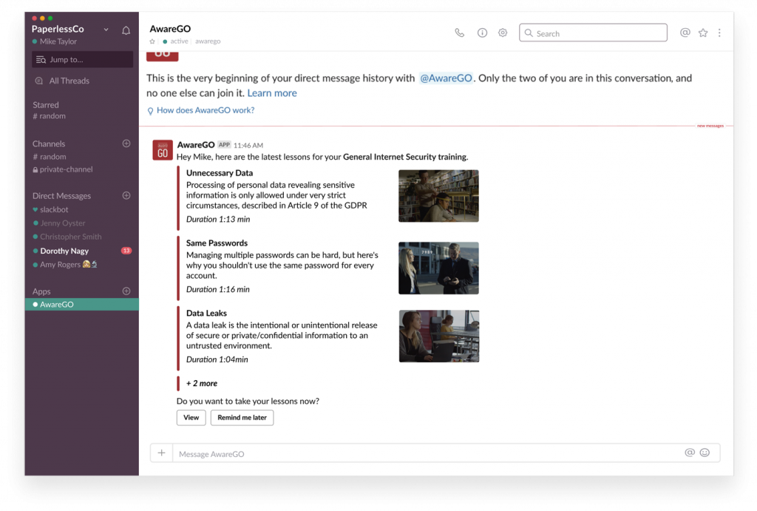
Task: Open channel settings via the gear icon
Action: click(503, 33)
